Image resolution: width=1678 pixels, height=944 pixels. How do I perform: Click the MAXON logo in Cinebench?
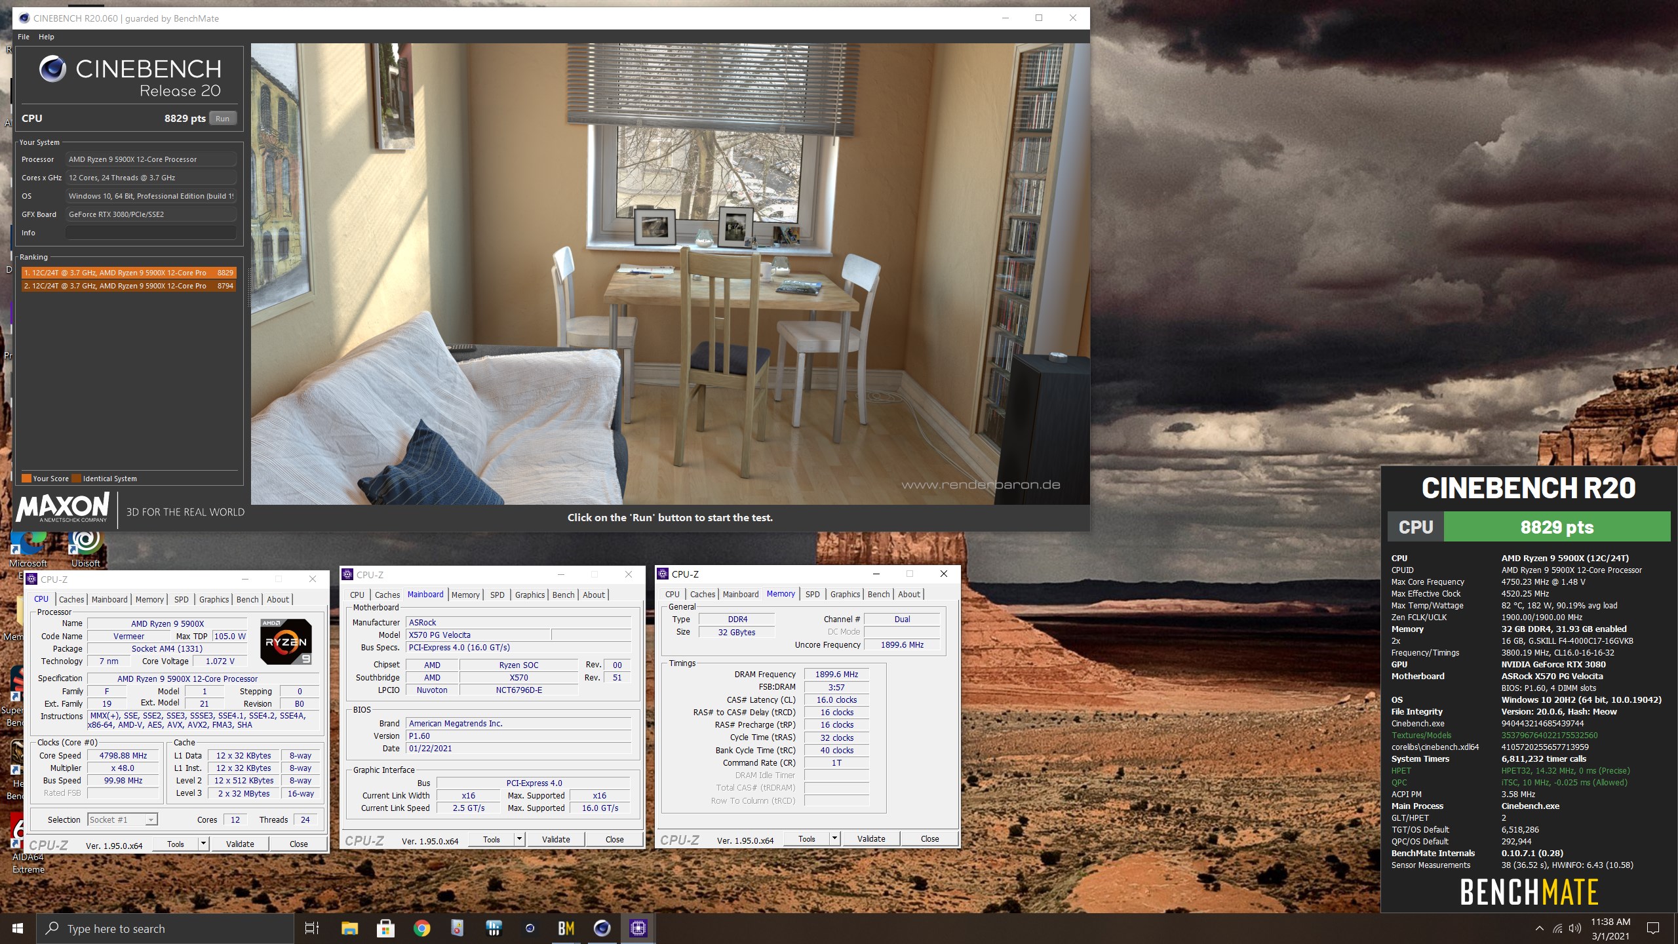point(63,507)
